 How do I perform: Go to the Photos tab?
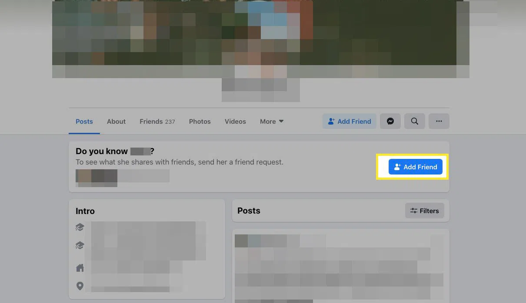(x=200, y=122)
